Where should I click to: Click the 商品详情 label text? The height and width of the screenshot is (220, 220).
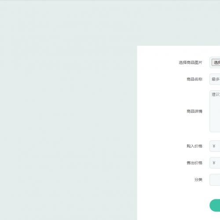pos(194,111)
